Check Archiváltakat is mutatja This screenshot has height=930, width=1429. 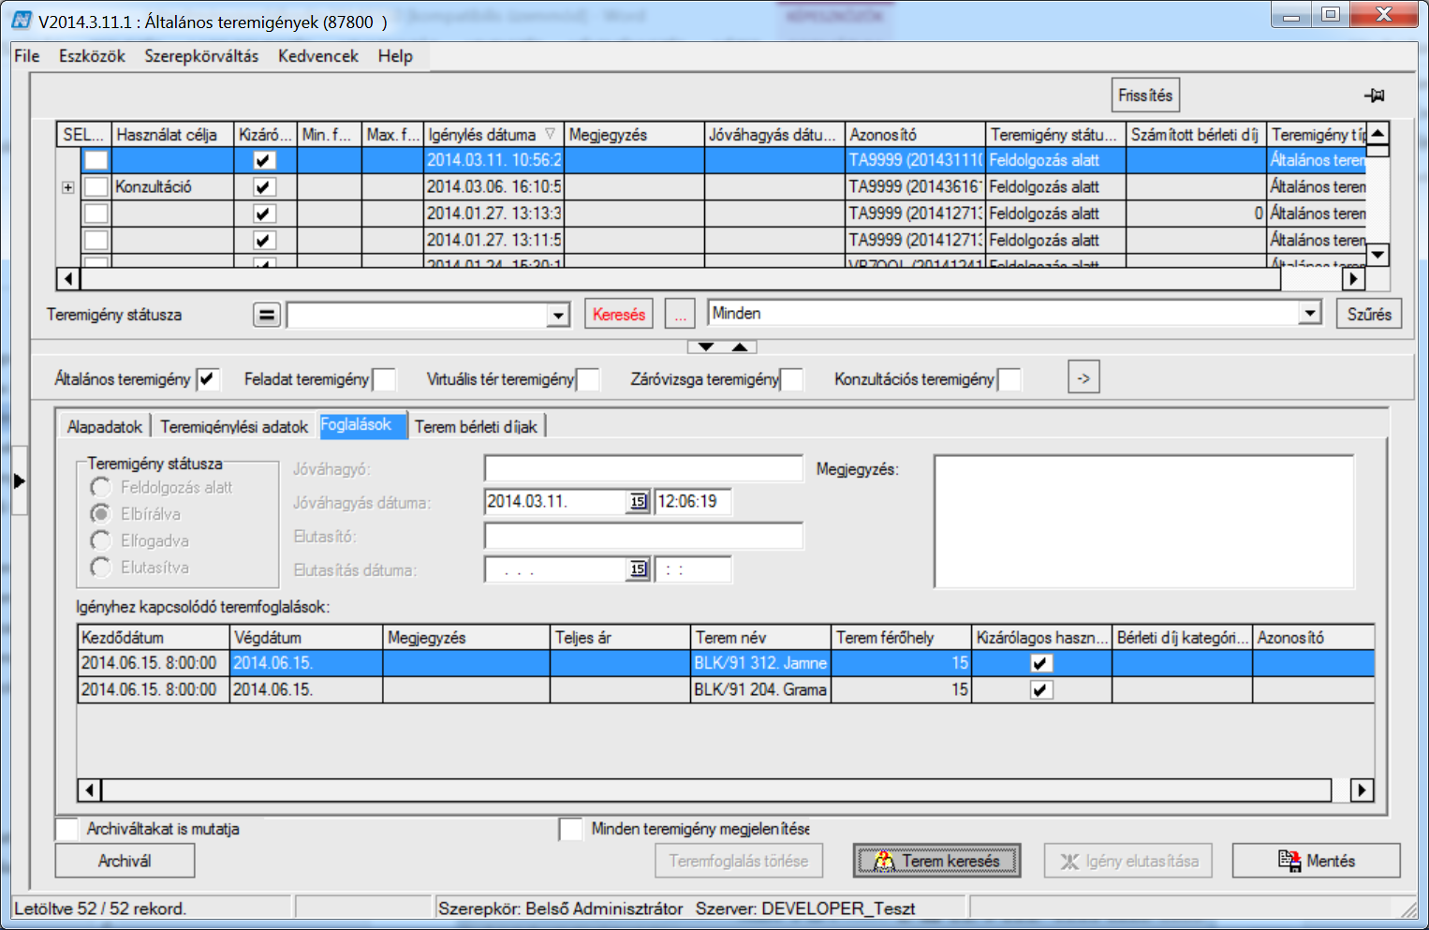pyautogui.click(x=67, y=829)
